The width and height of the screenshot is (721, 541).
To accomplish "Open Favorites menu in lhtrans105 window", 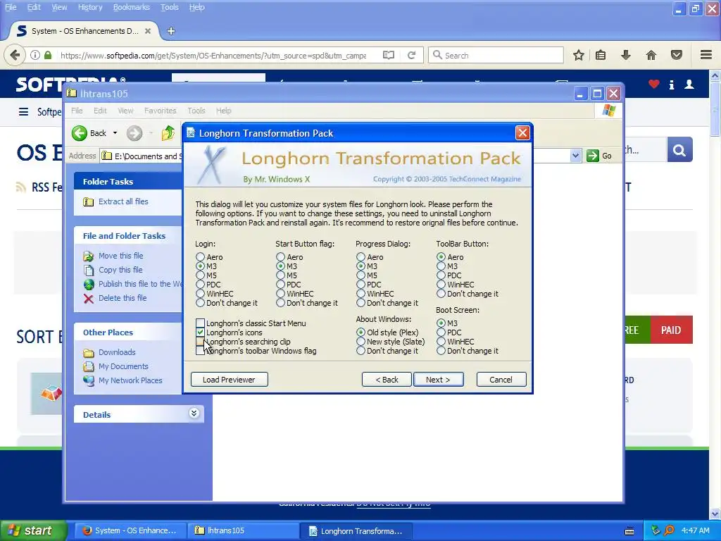I will [160, 111].
